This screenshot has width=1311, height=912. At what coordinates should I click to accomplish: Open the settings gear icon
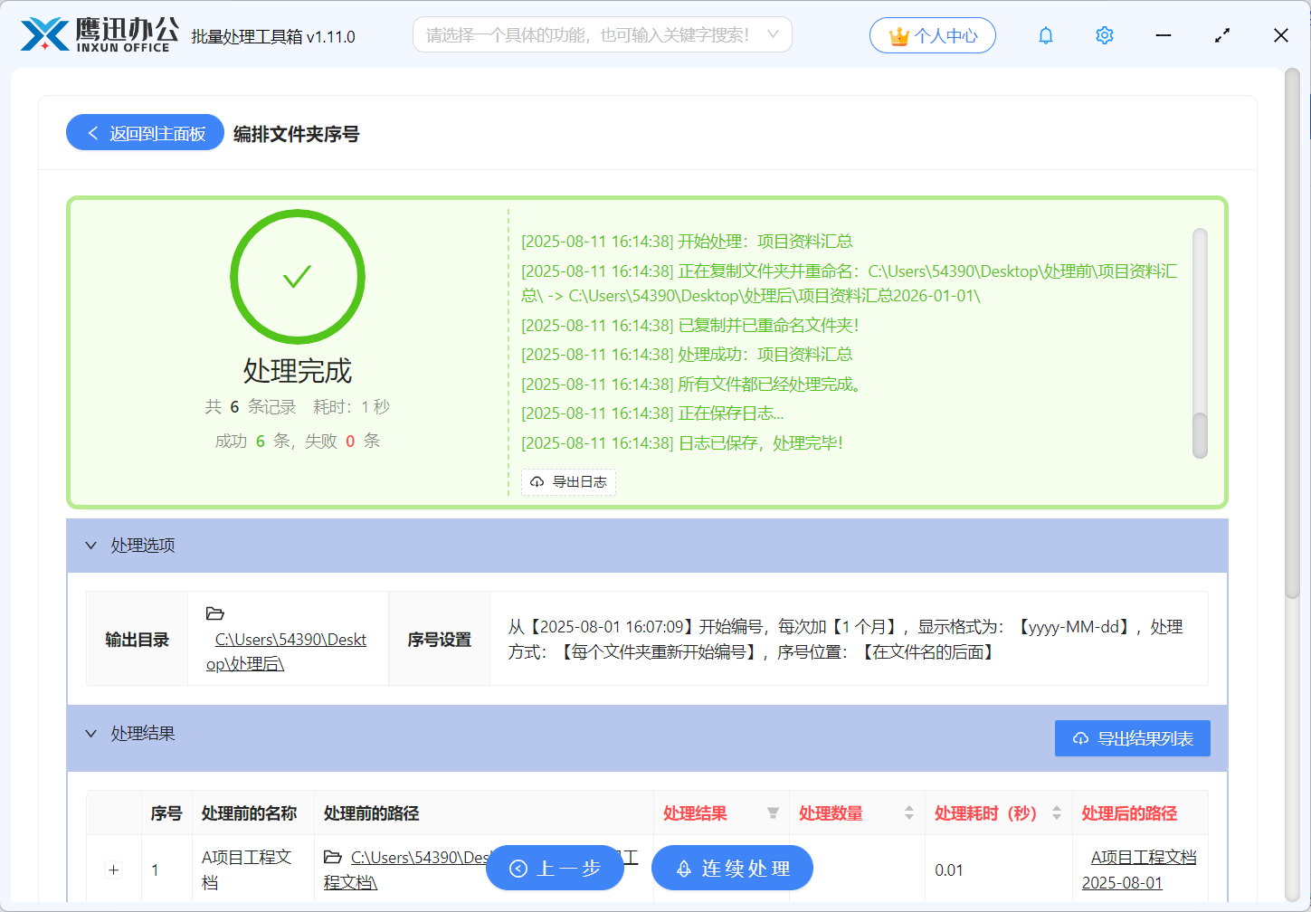coord(1105,35)
